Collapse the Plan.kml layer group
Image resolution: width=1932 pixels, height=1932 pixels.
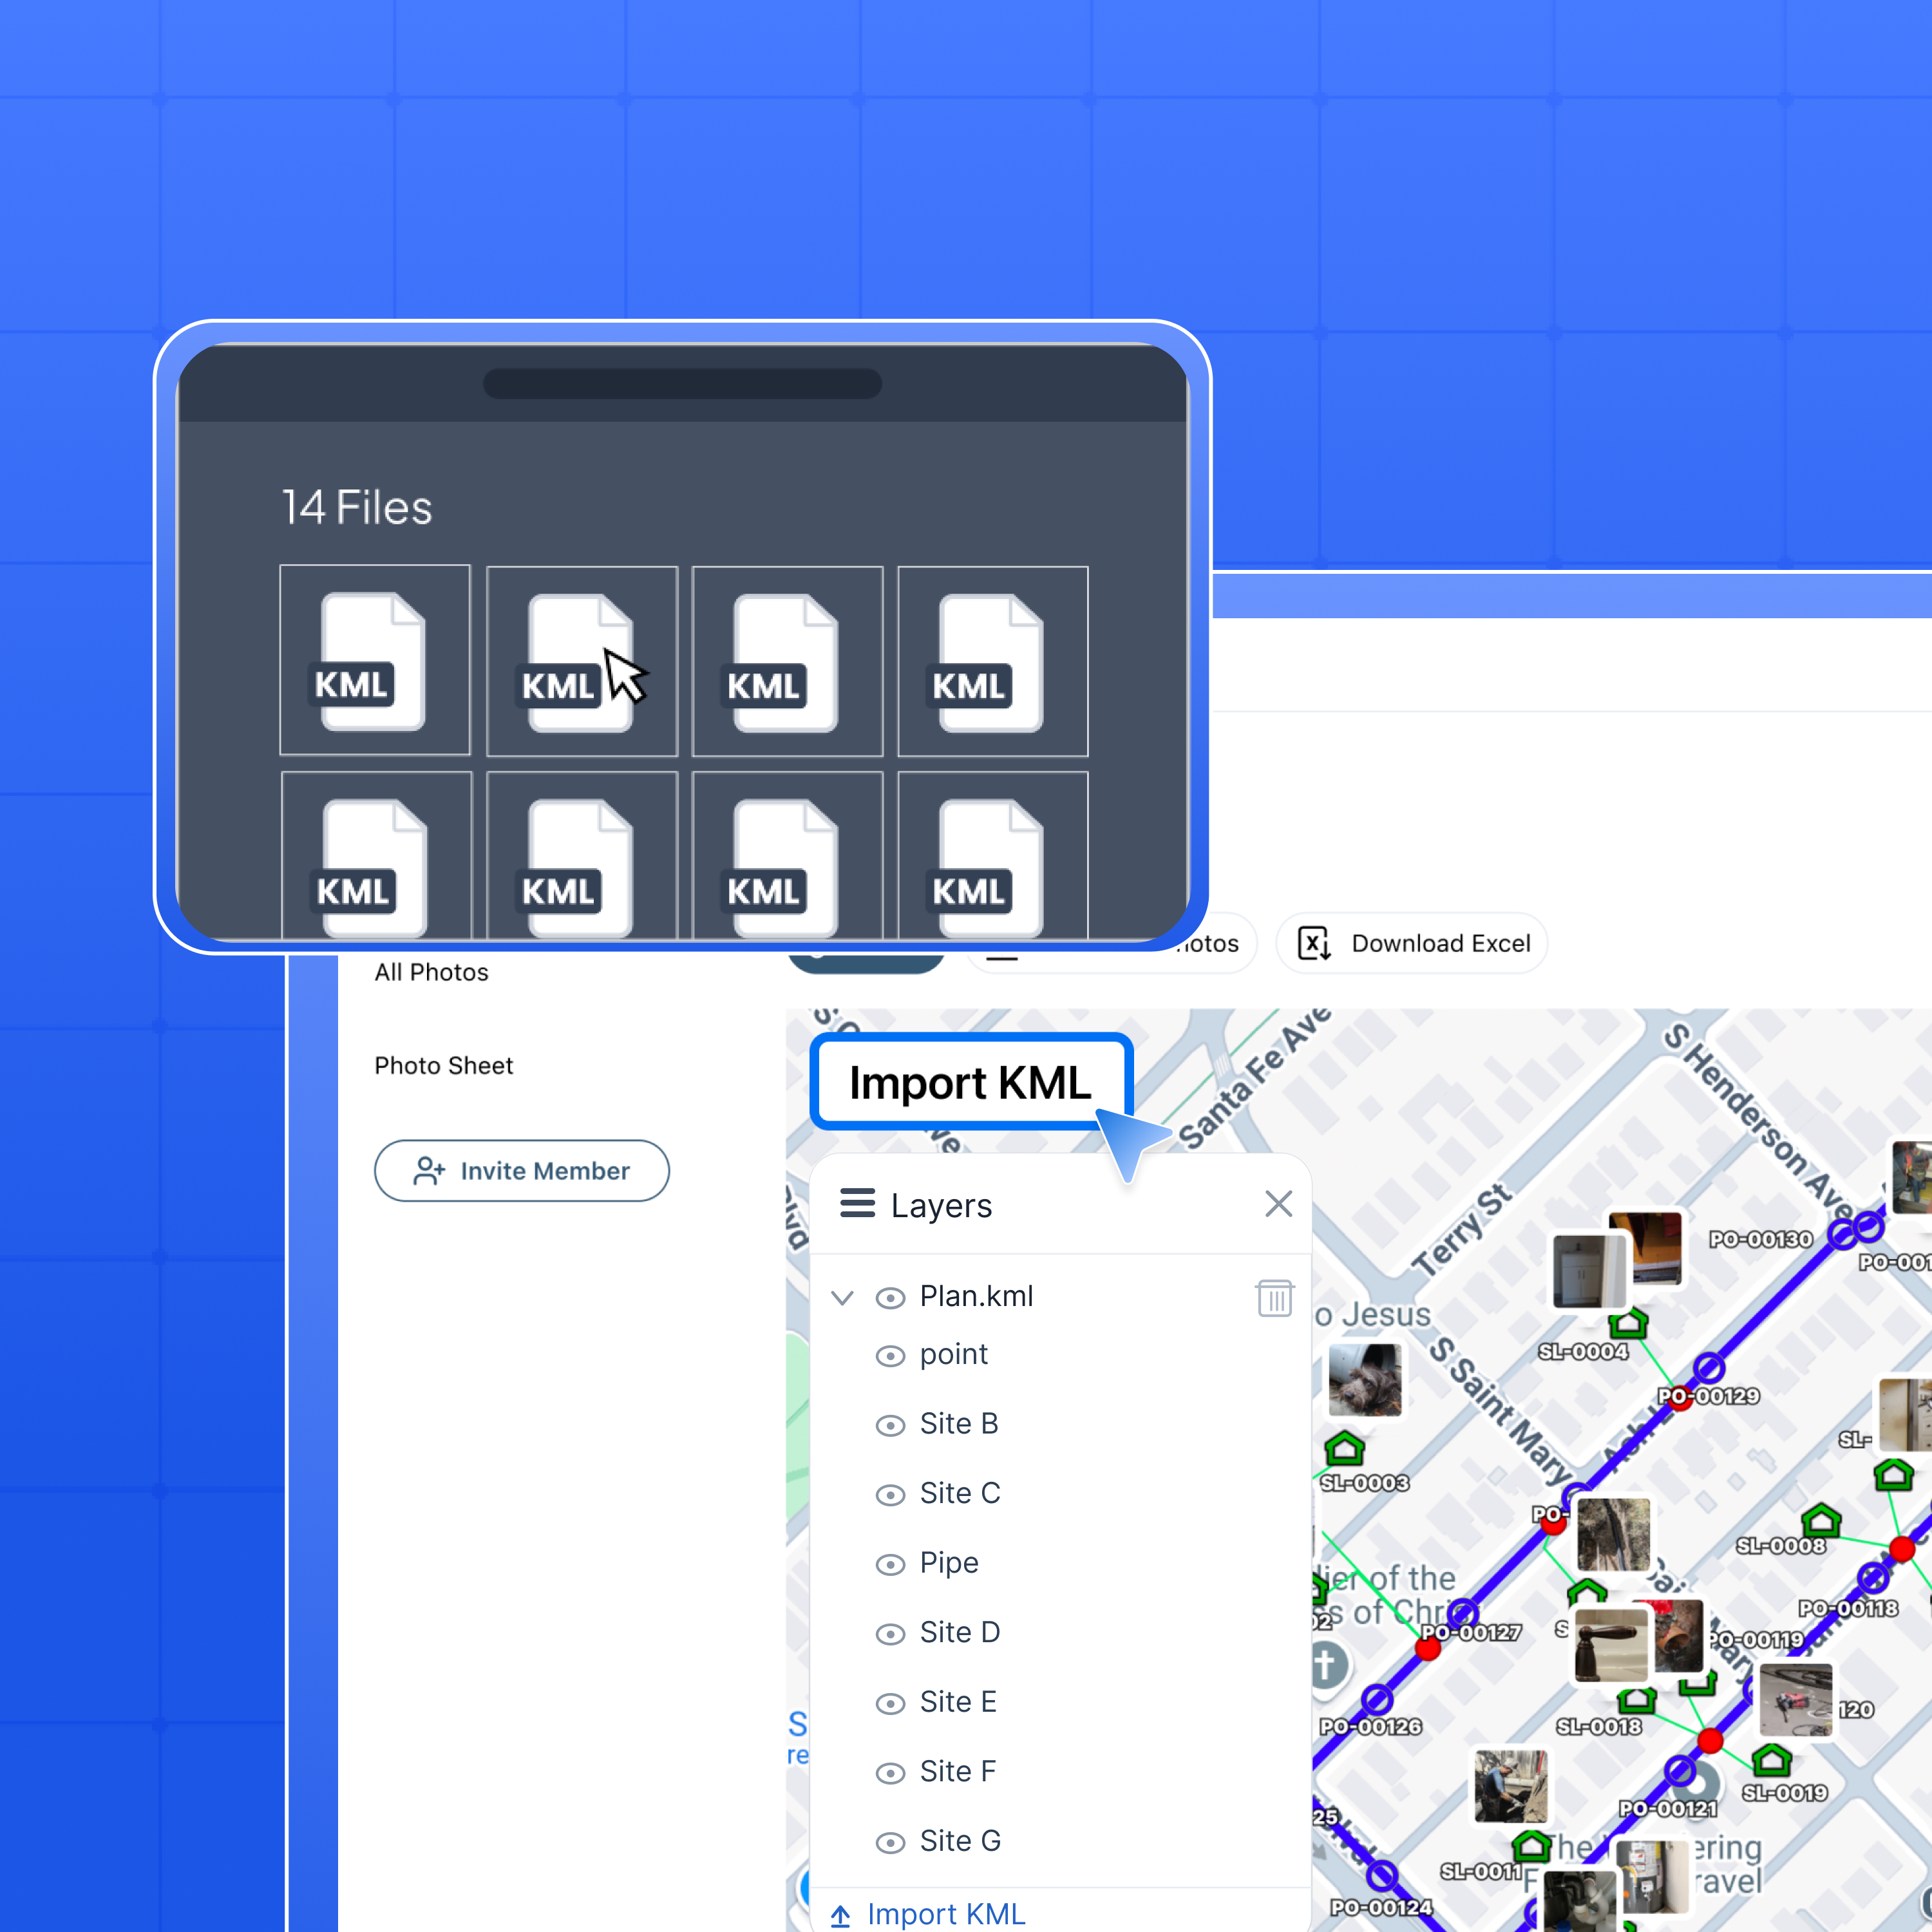click(842, 1298)
